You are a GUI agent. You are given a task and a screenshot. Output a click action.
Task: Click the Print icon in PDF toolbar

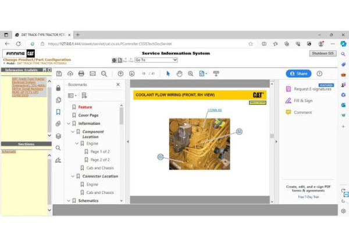click(x=81, y=74)
